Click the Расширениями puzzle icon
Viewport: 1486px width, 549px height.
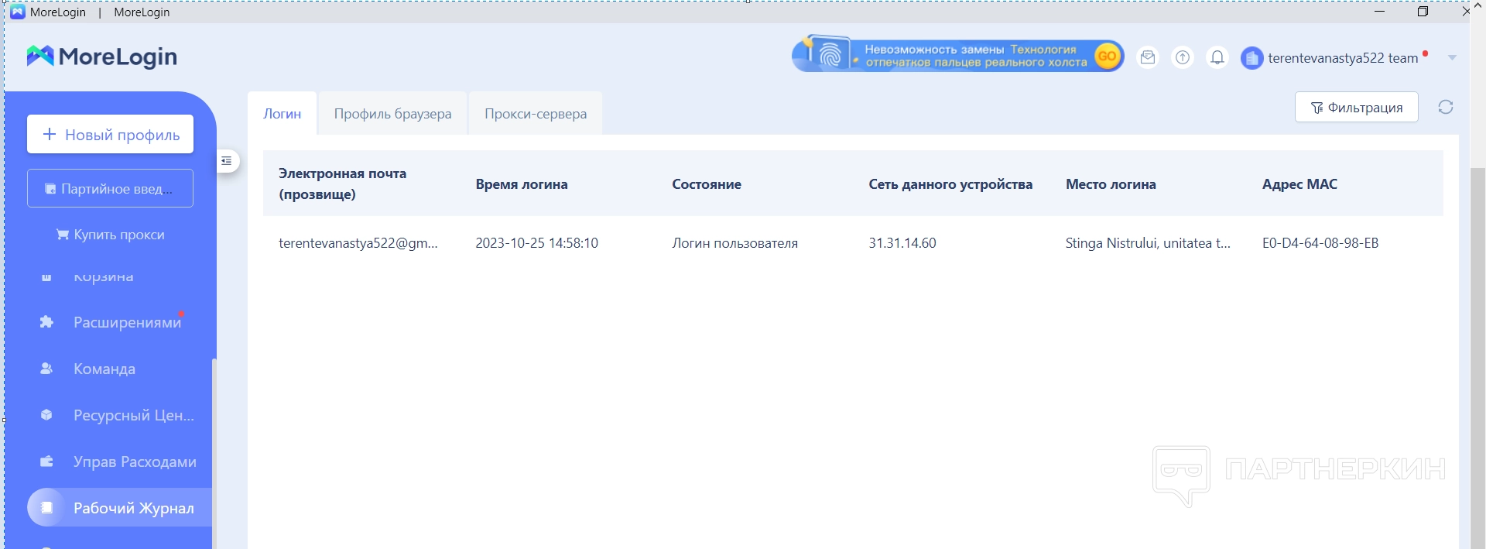46,322
